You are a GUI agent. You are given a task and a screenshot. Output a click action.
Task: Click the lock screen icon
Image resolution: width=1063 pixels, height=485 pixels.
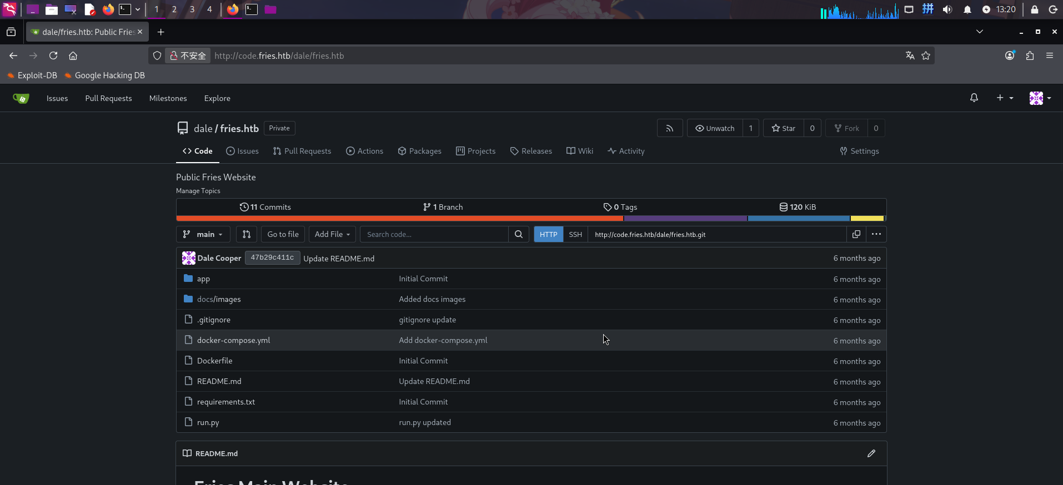[x=1035, y=9]
